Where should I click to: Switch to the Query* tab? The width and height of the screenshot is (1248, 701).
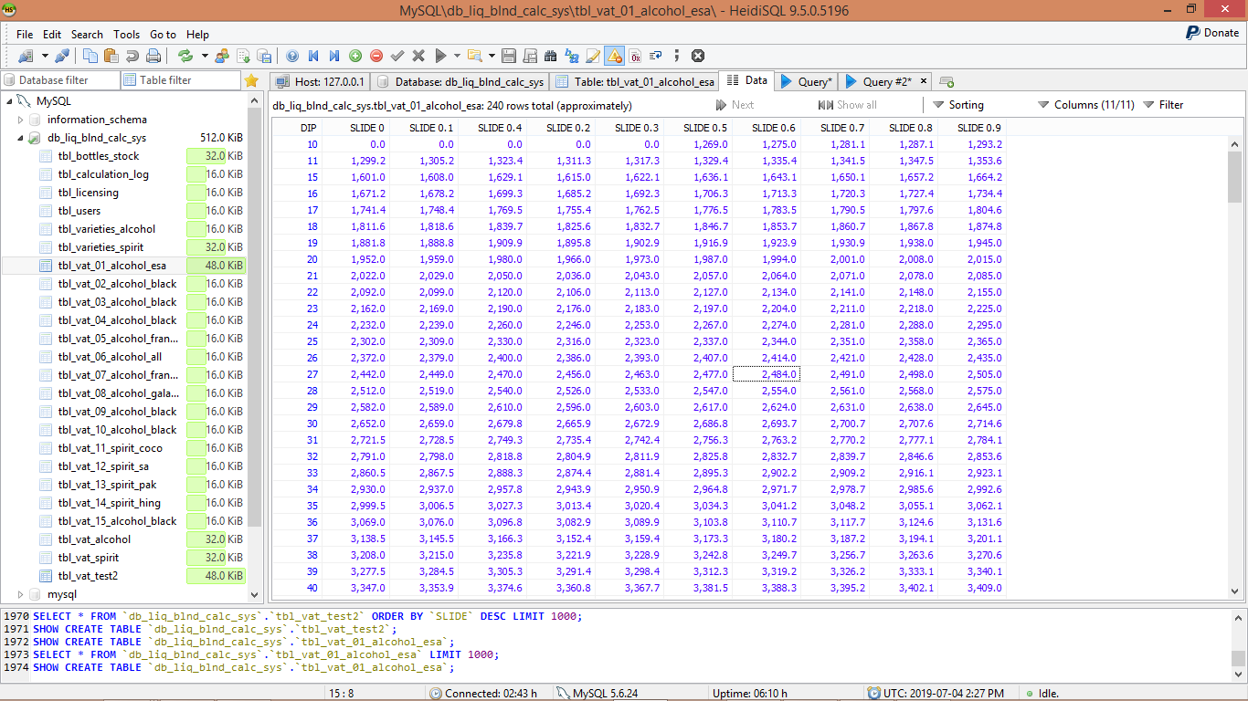click(x=806, y=81)
